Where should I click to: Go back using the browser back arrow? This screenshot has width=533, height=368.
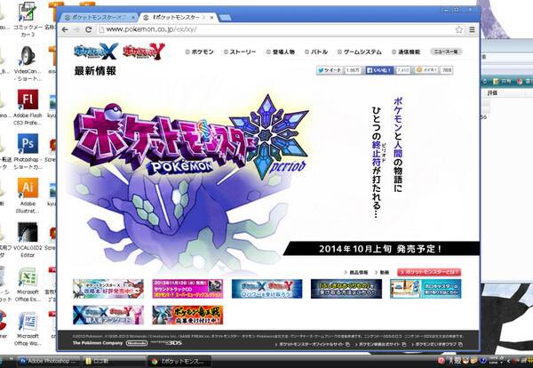tap(65, 29)
